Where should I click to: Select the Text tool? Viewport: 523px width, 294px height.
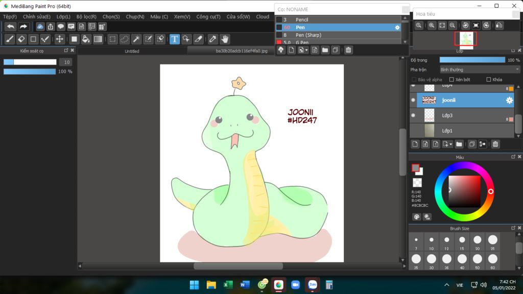(175, 39)
